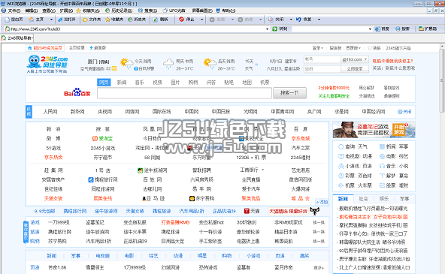Close the page using the toolbar Close icon

point(276,20)
